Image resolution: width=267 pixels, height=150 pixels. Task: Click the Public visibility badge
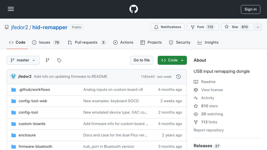click(77, 27)
